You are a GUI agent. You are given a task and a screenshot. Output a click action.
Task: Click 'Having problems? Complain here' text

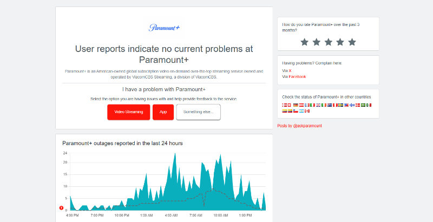312,63
